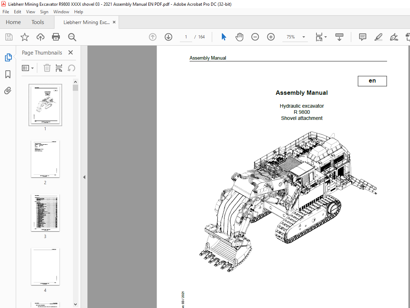Image resolution: width=410 pixels, height=308 pixels.
Task: Click the 'Shovel attachment' text line
Action: click(302, 118)
